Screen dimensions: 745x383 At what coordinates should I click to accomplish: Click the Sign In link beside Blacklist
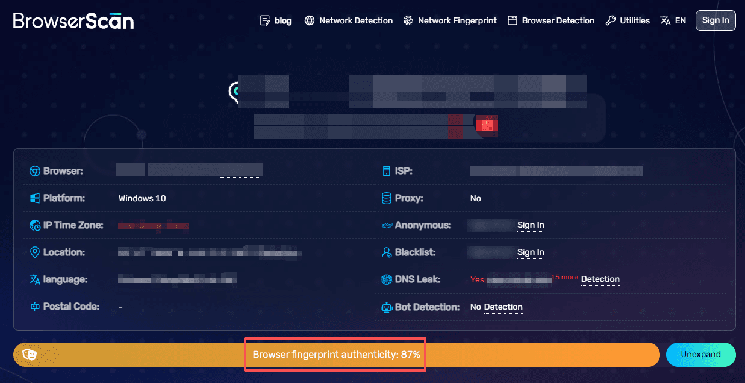[x=531, y=252]
